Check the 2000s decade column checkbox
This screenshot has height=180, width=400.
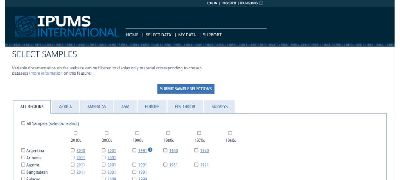click(106, 133)
